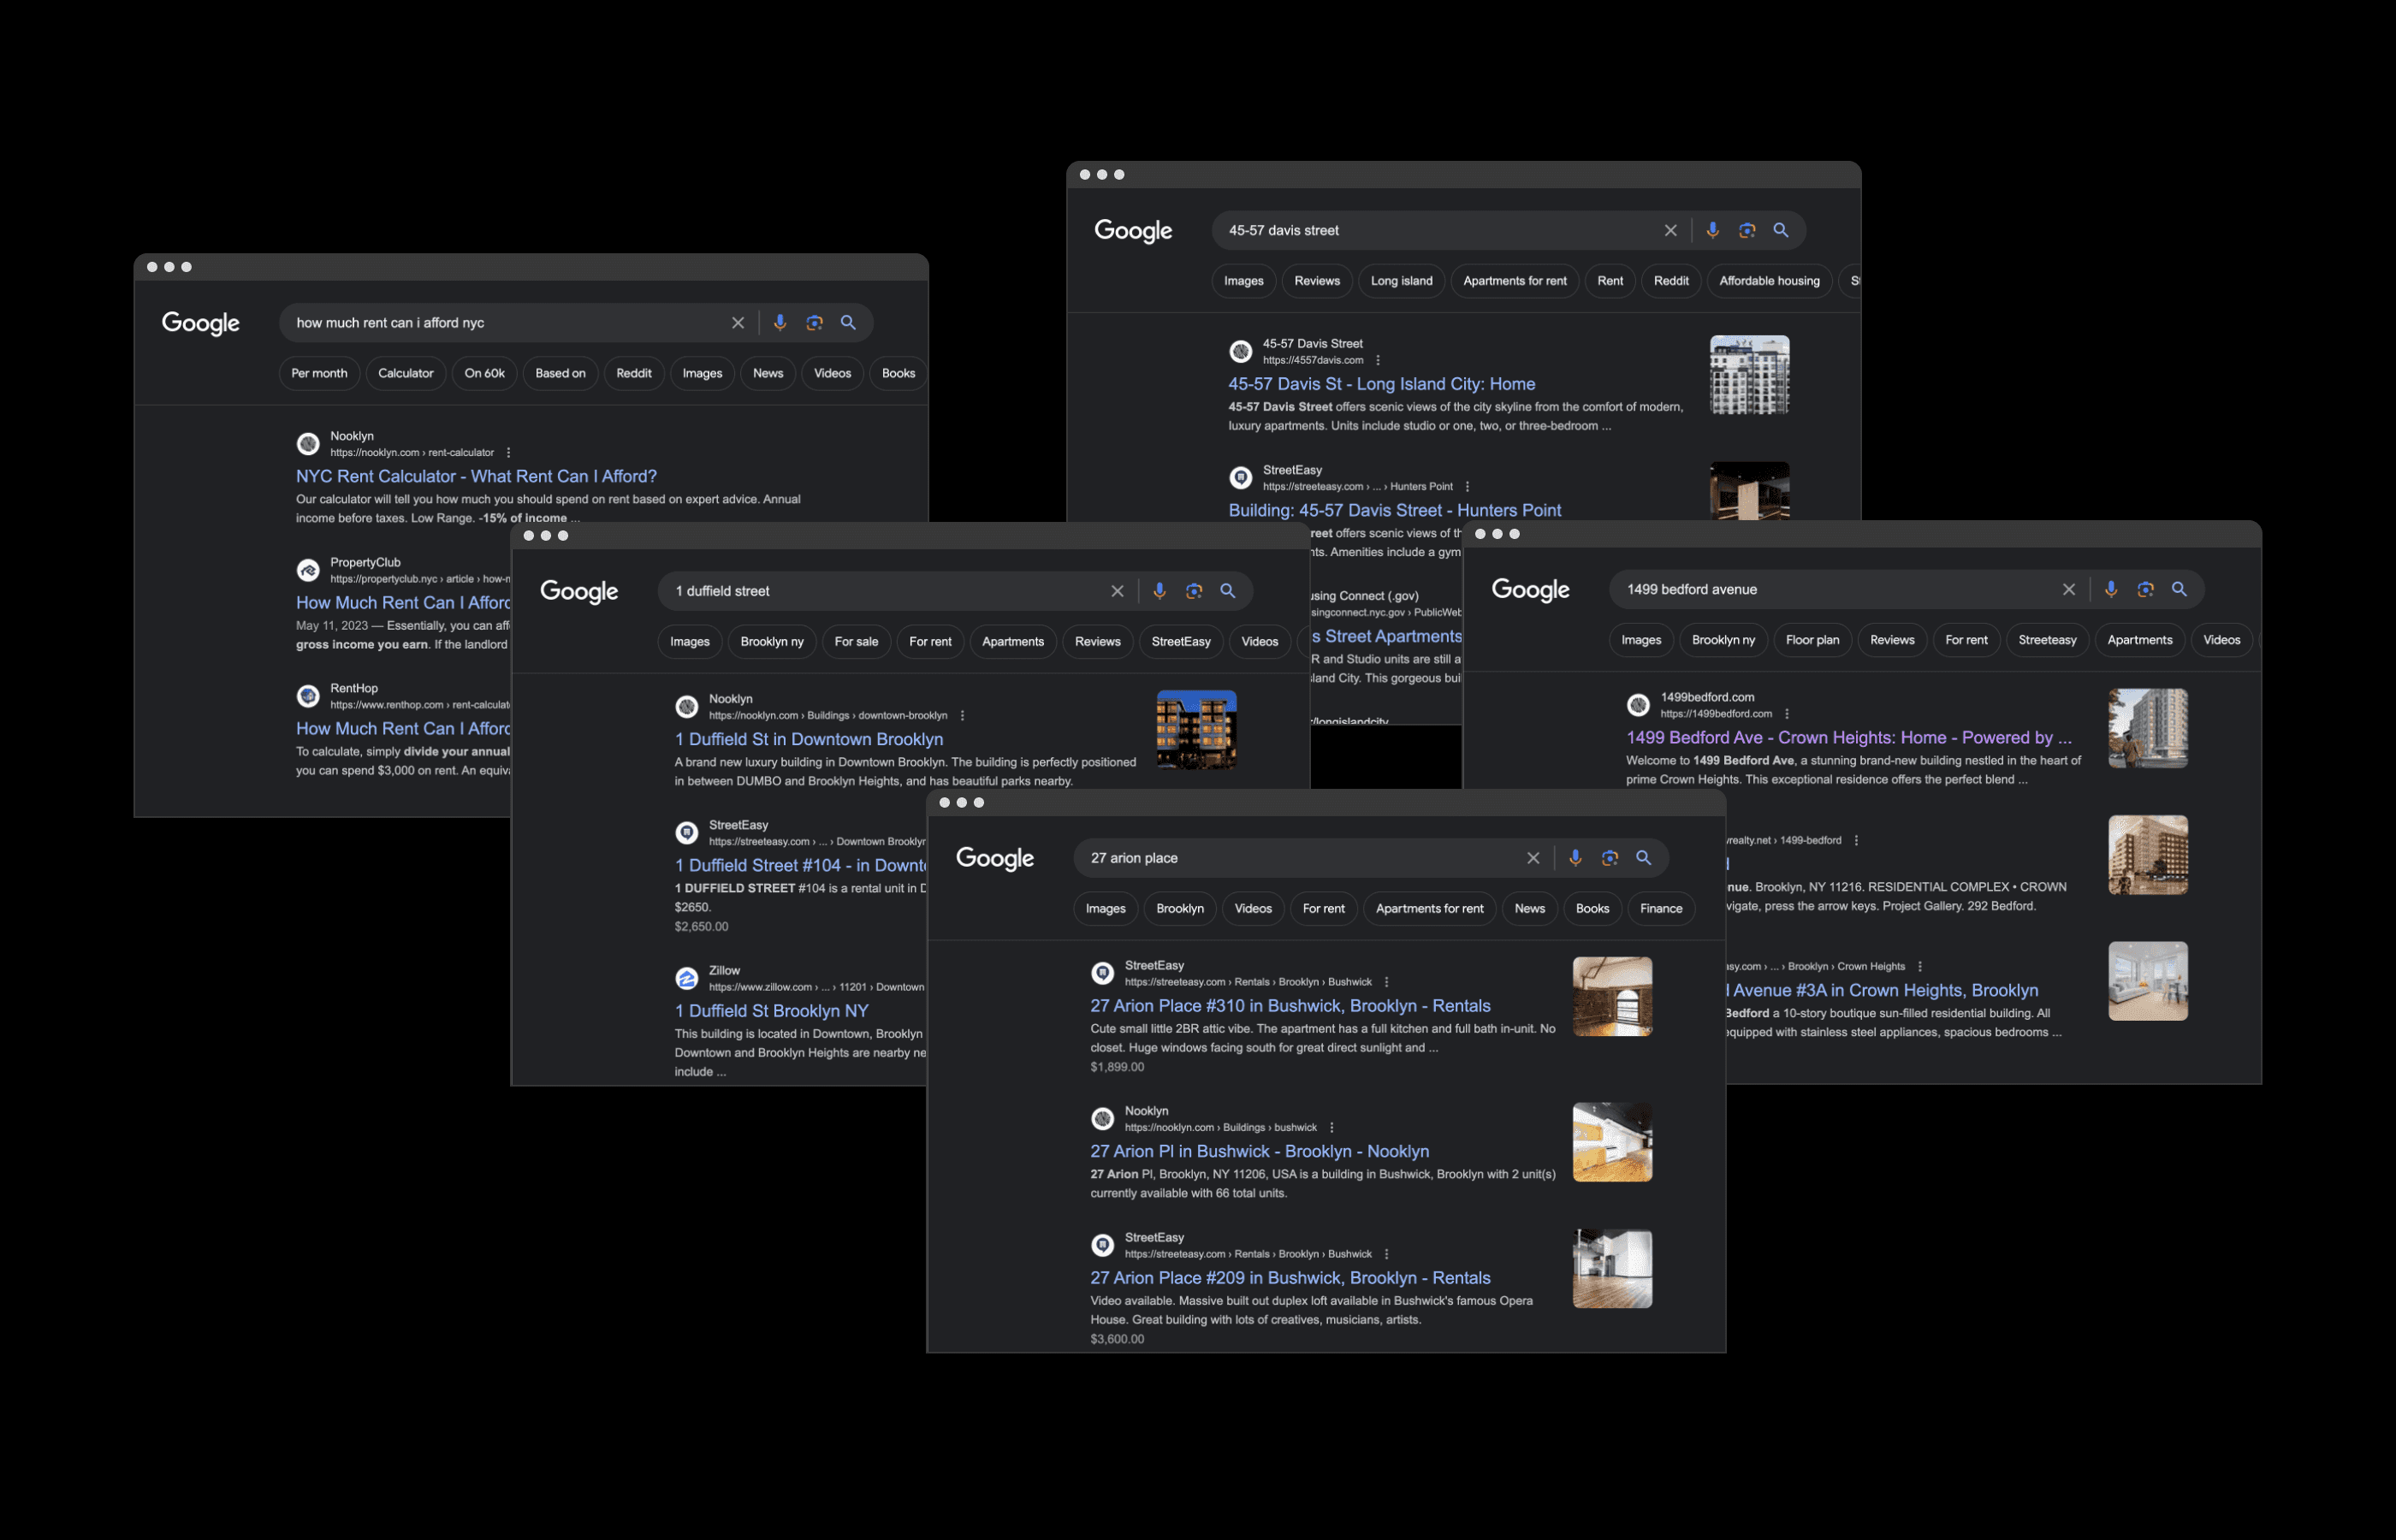2396x1540 pixels.
Task: Click microphone in 1499 bedford avenue window
Action: pos(2111,589)
